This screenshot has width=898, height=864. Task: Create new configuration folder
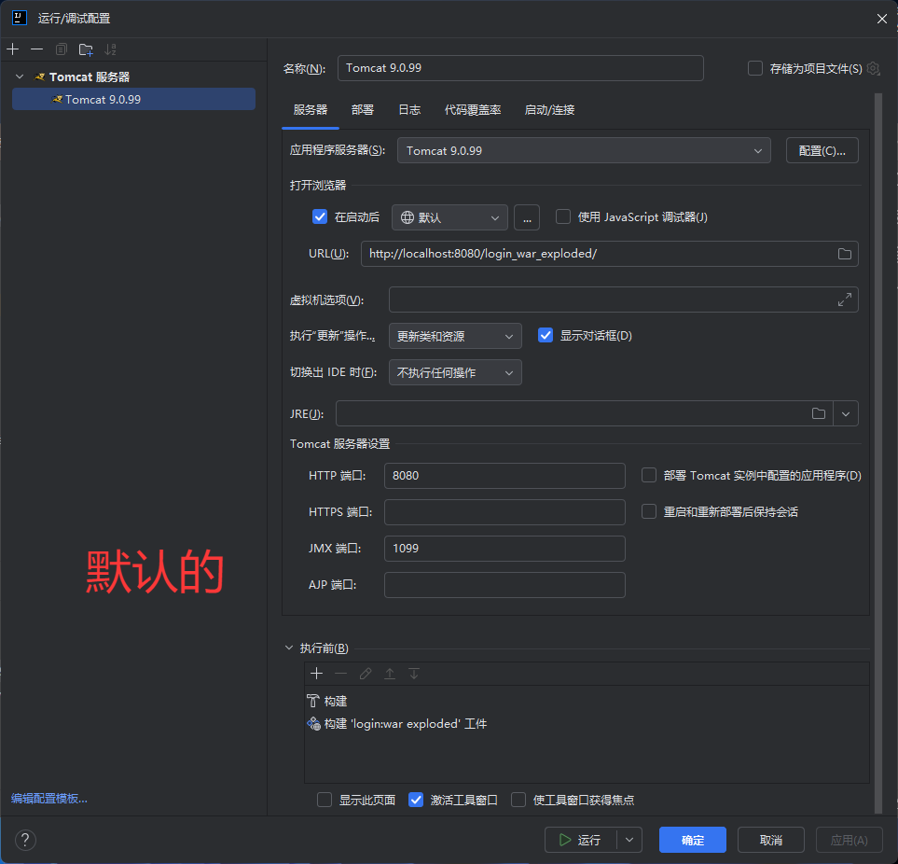click(86, 49)
